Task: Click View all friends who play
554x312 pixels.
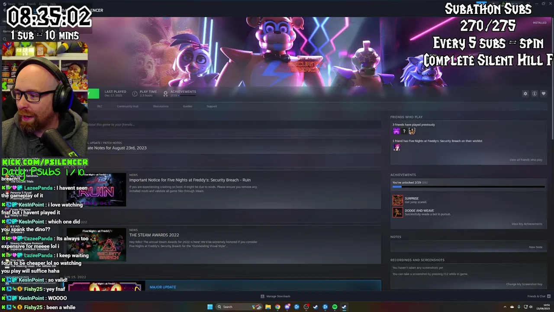Action: pos(526,160)
